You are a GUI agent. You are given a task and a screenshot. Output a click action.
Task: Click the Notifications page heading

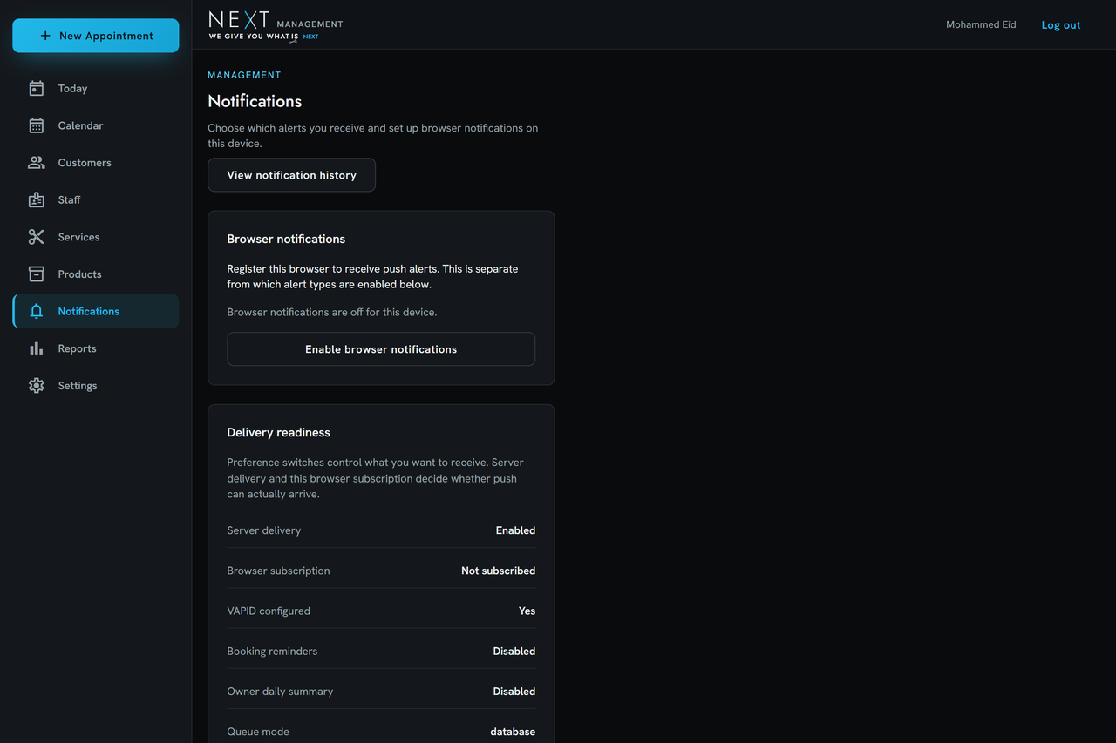coord(255,101)
